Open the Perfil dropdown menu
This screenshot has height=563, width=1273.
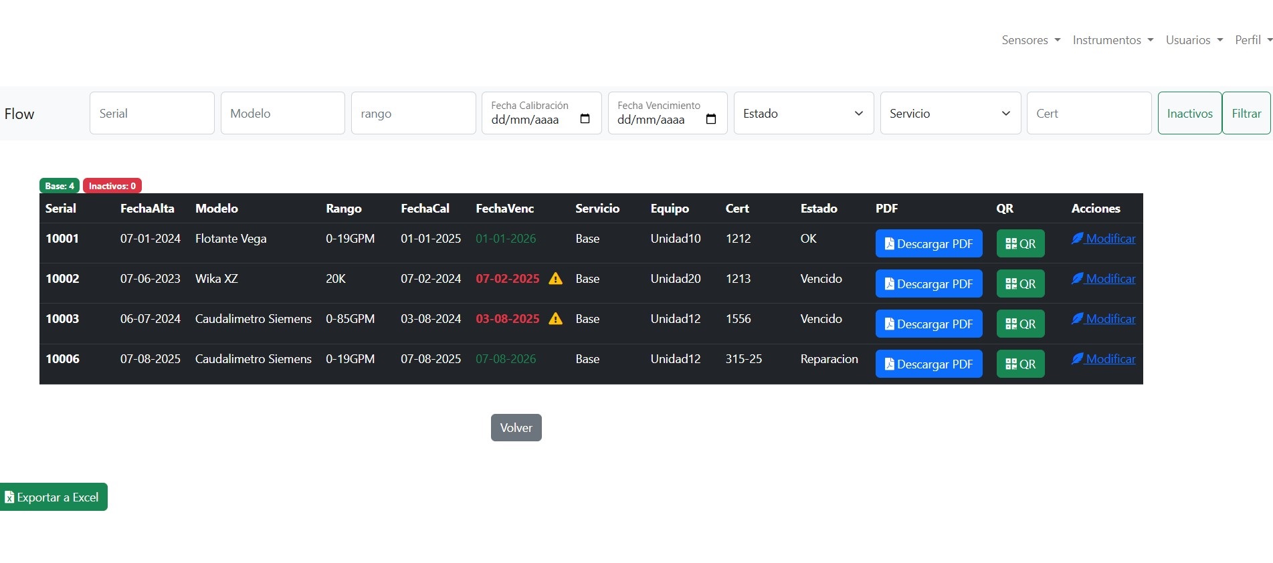1254,40
